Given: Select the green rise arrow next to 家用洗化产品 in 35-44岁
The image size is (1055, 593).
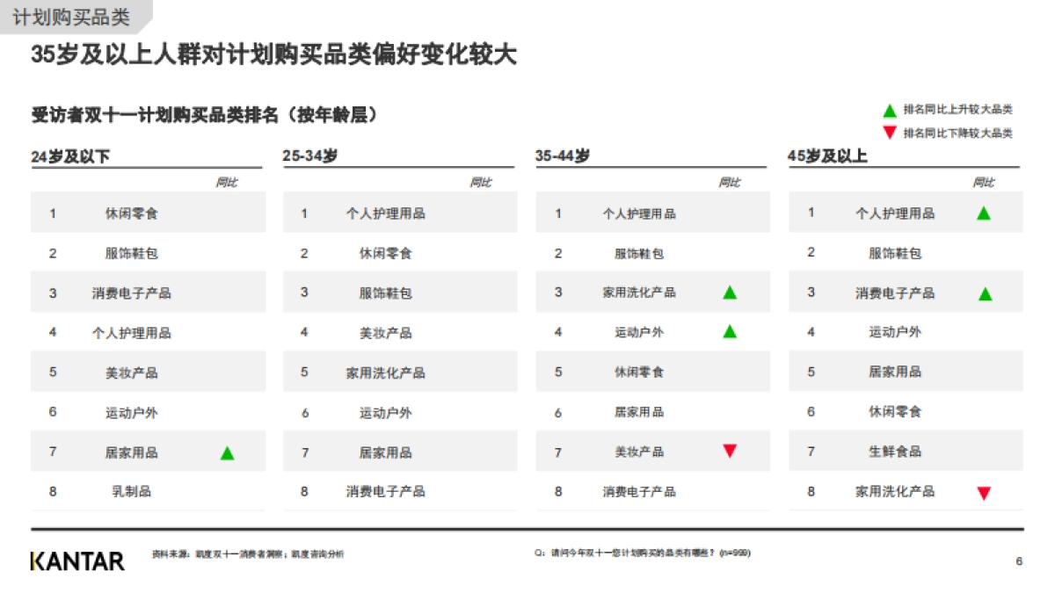Looking at the screenshot, I should 730,292.
